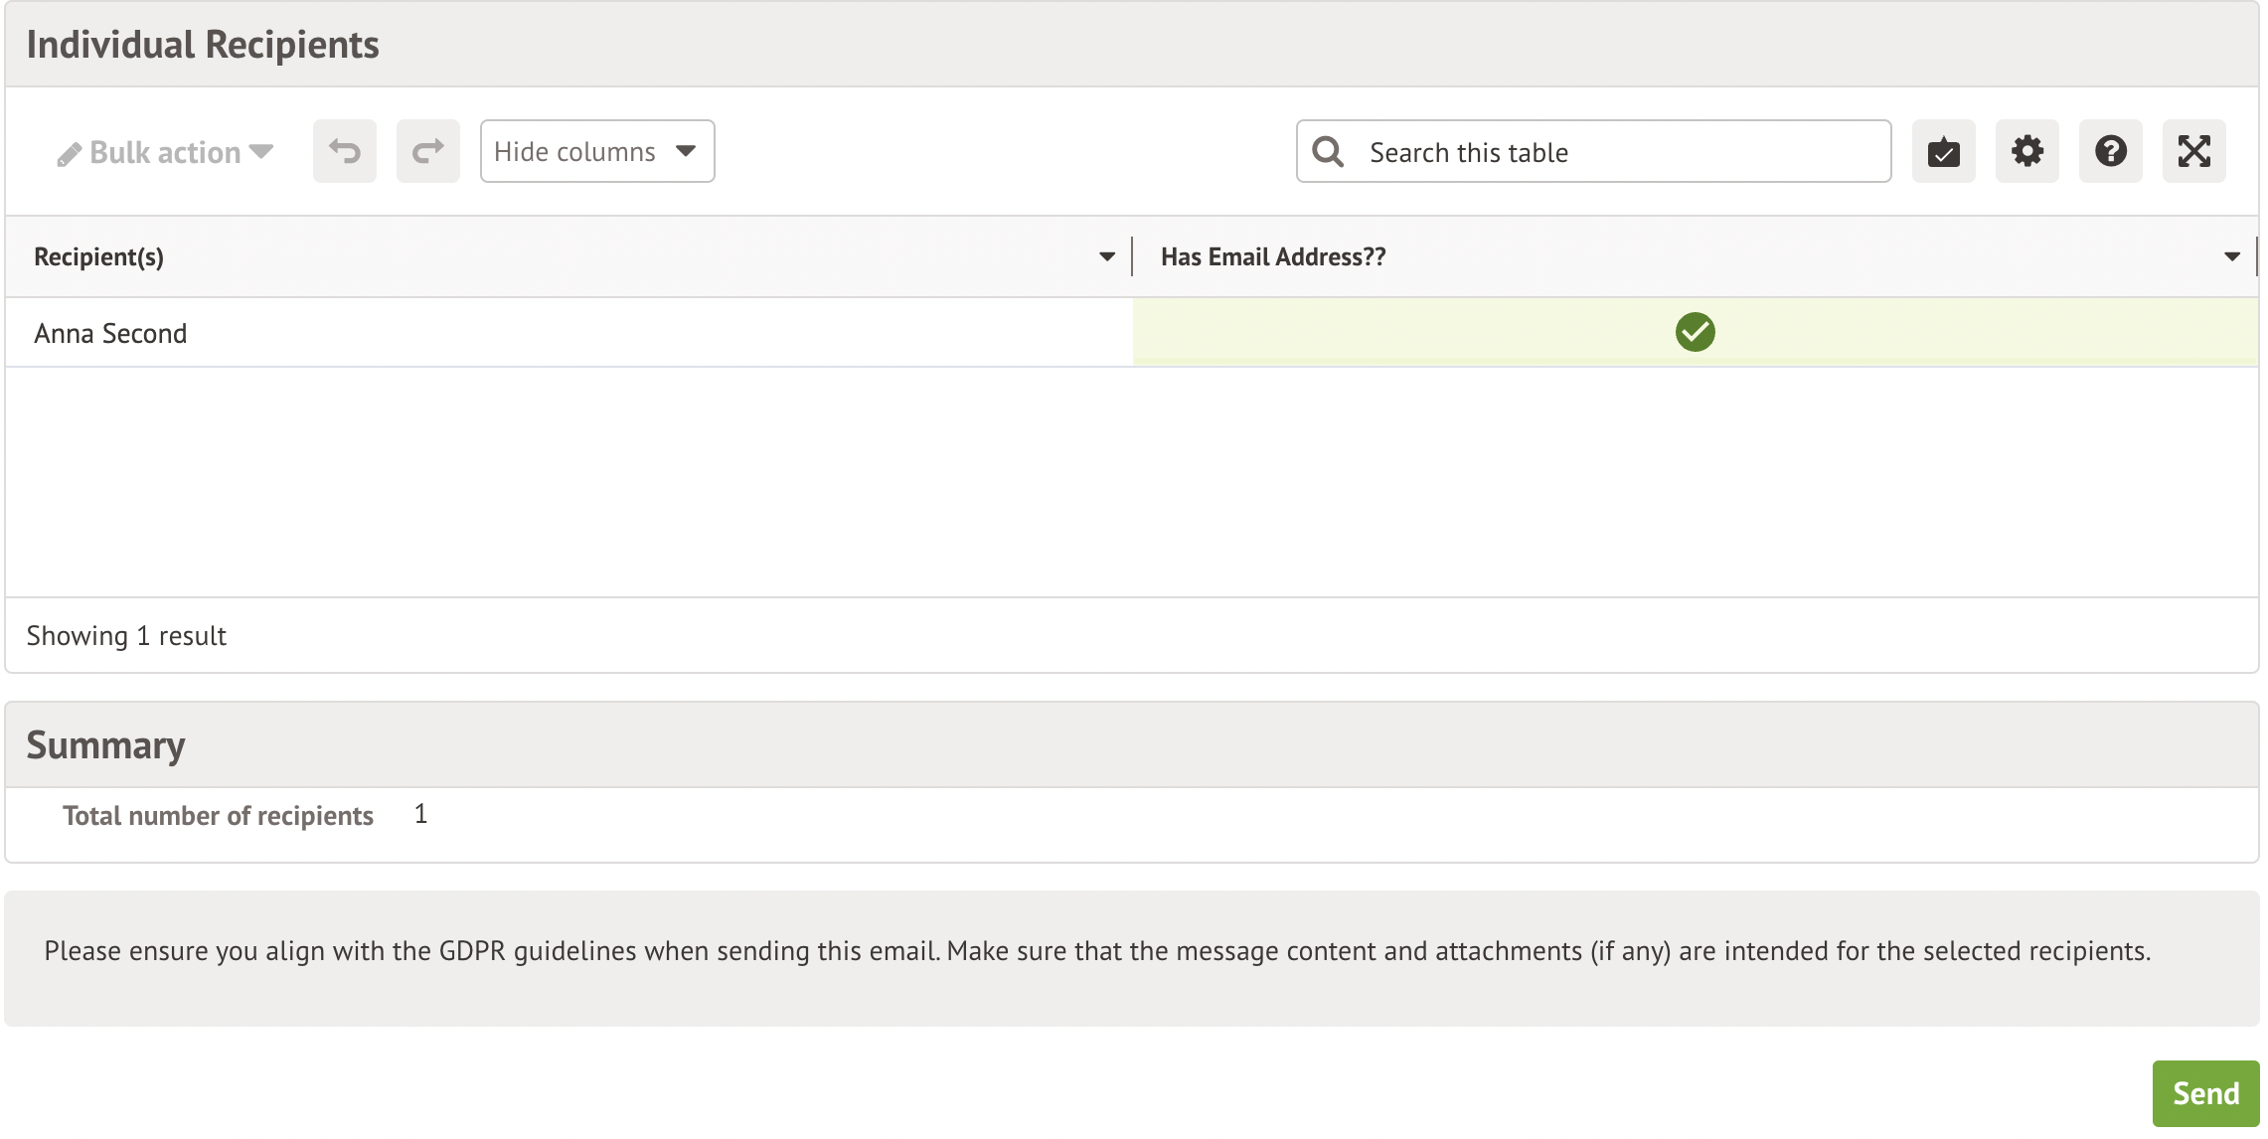The height and width of the screenshot is (1139, 2268).
Task: Click the Recipient(s) column header
Action: [x=99, y=256]
